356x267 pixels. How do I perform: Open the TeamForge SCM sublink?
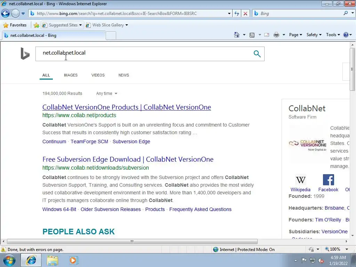(x=89, y=141)
